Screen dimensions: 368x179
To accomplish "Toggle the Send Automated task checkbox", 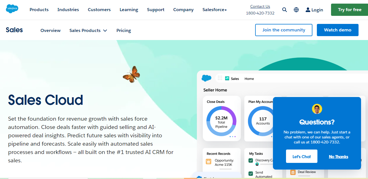I will (251, 173).
